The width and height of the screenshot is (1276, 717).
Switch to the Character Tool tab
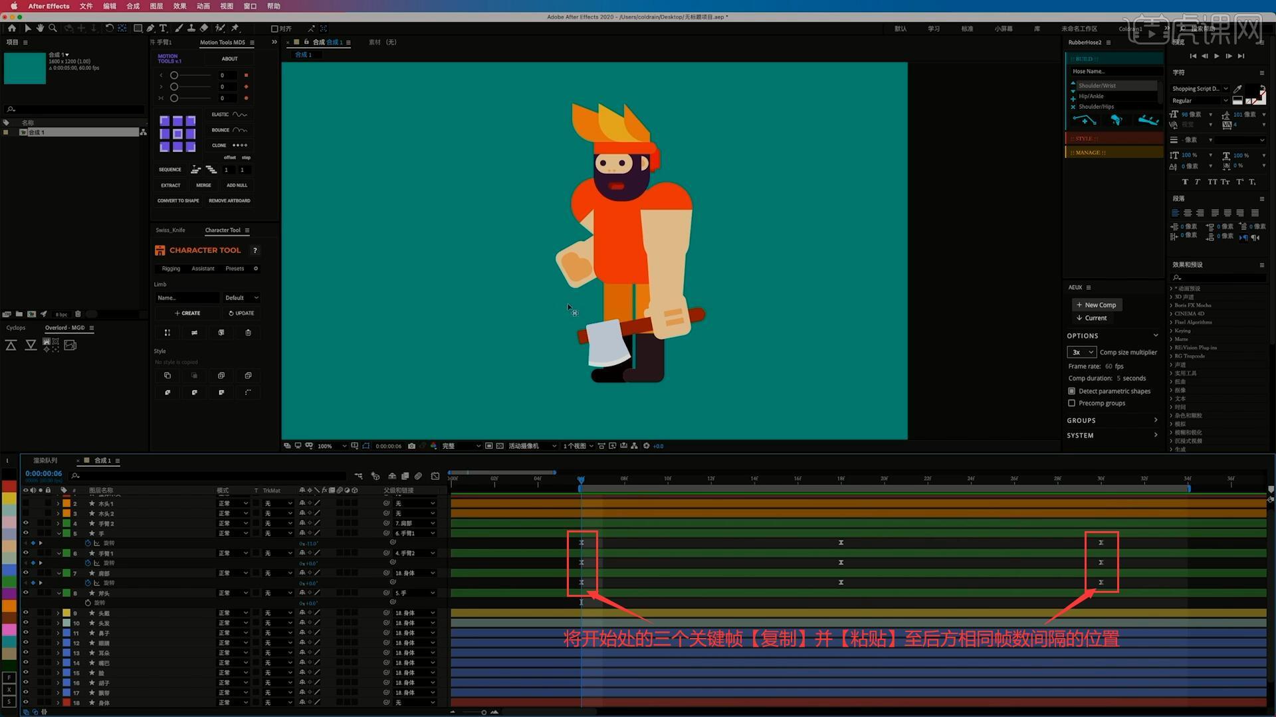[x=223, y=230]
